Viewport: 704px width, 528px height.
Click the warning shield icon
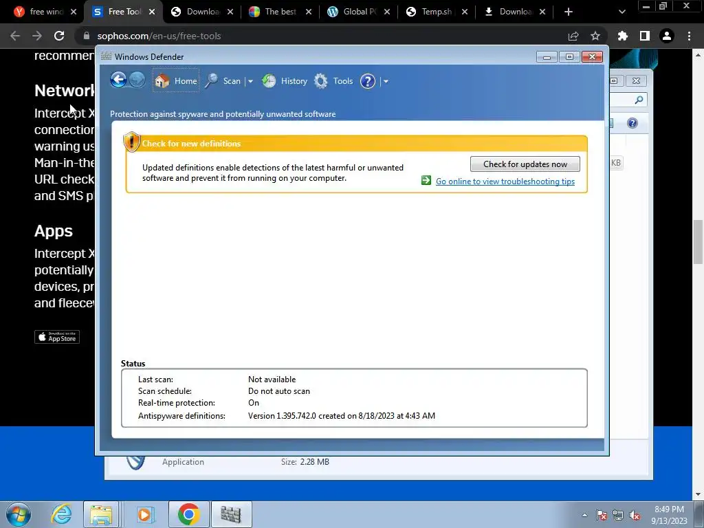(x=131, y=142)
